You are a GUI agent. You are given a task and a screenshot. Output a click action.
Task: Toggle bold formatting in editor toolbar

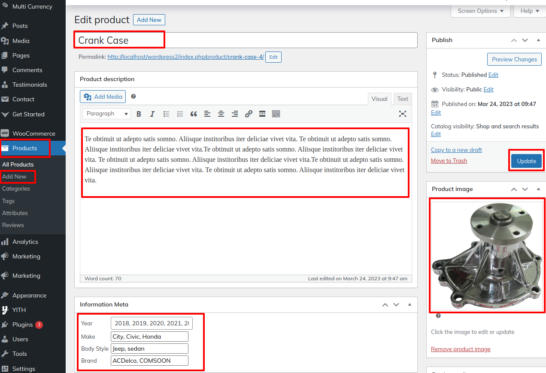coord(139,114)
